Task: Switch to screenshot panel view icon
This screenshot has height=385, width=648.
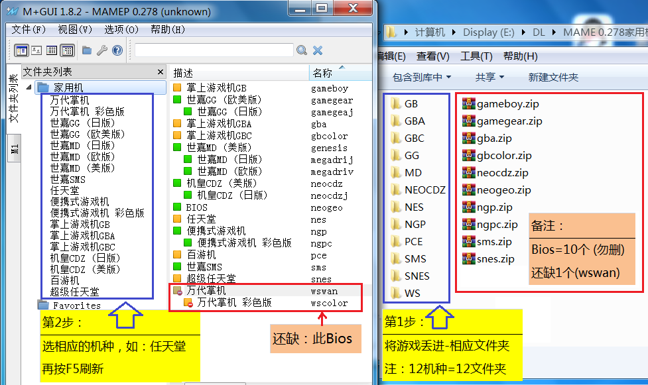Action: (36, 50)
